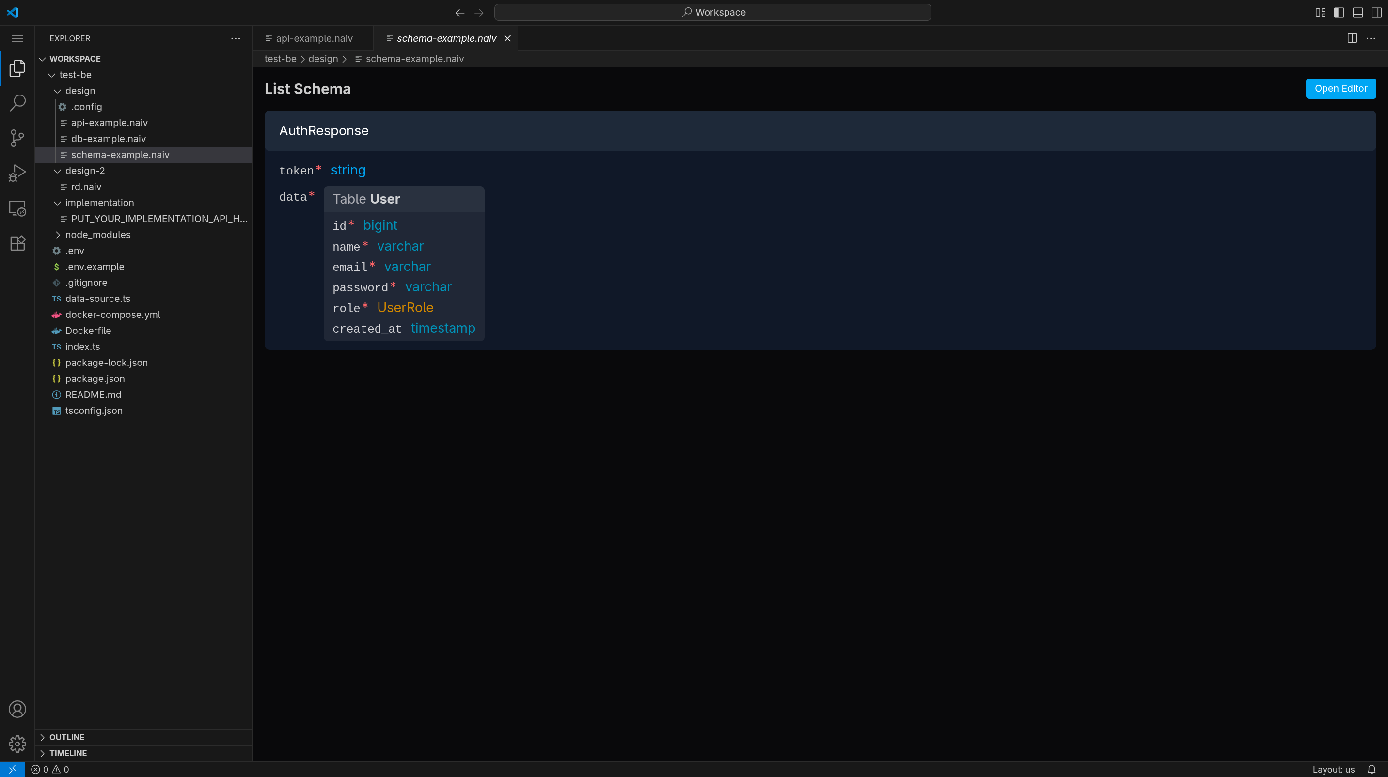
Task: Click design in the breadcrumb path
Action: (324, 58)
